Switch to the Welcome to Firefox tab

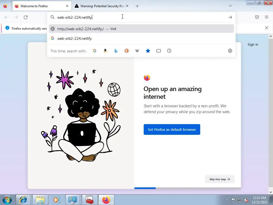42,6
